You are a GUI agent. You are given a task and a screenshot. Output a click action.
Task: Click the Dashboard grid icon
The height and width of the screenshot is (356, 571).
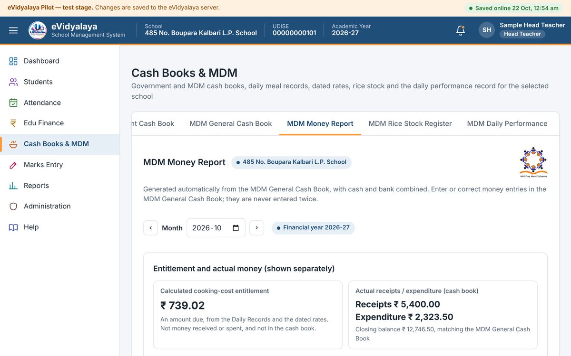(x=13, y=61)
